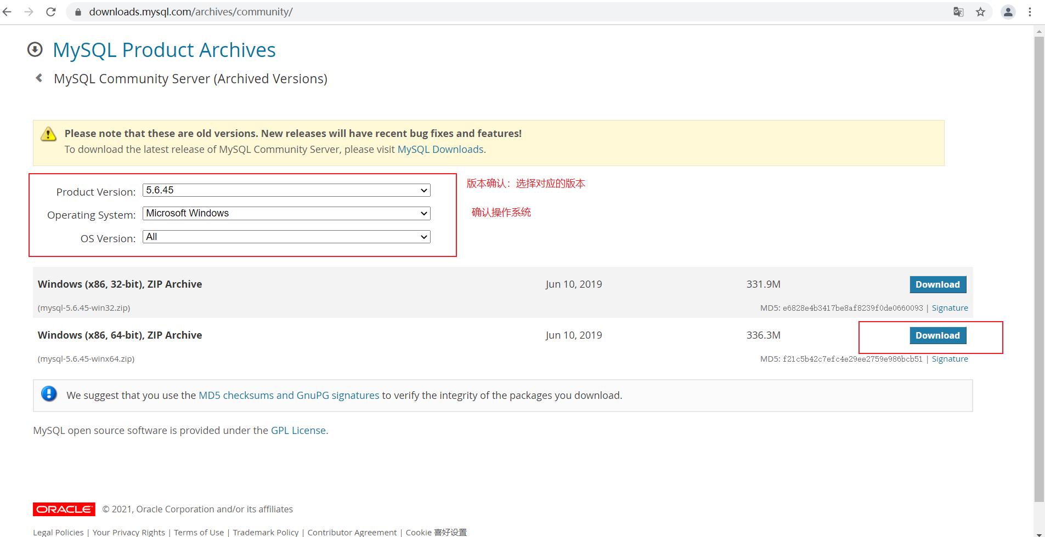Click the Oracle logo

tap(64, 509)
